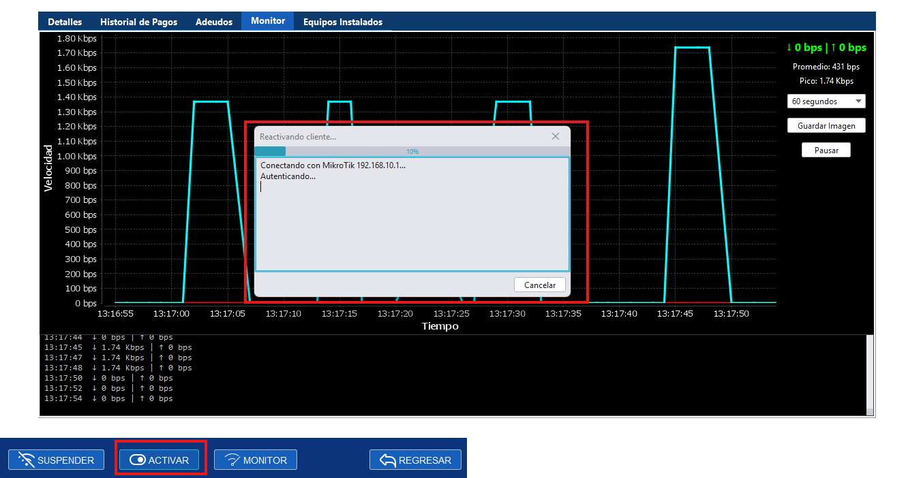Close the Reactivando cliente dialog with X
Viewport: 908px width, 478px height.
pyautogui.click(x=556, y=136)
